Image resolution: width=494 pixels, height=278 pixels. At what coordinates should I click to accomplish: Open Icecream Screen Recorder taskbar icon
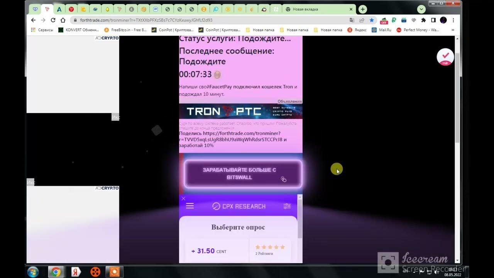(114, 272)
